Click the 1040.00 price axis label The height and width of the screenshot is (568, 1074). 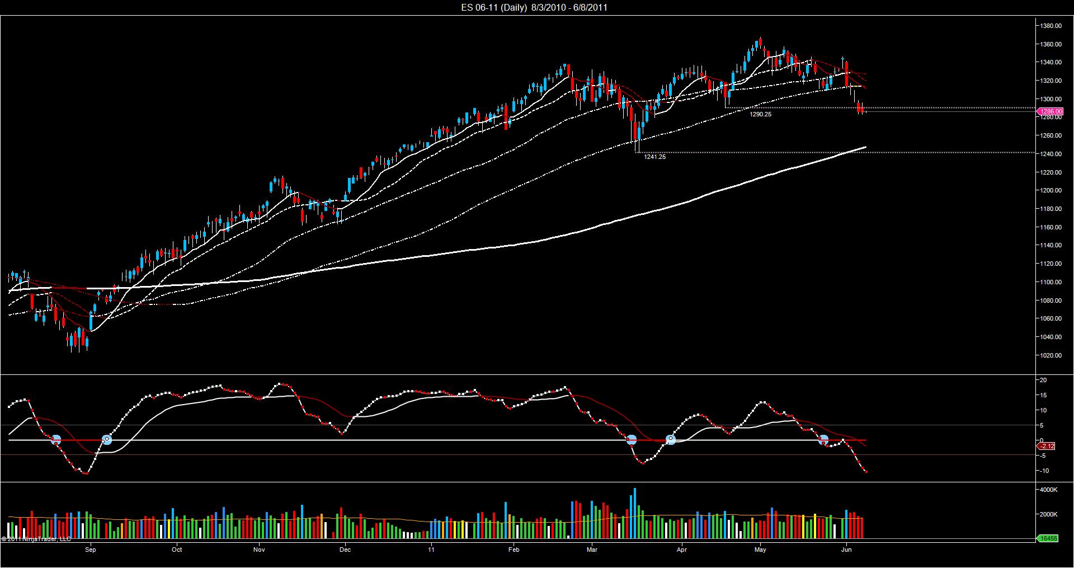point(1051,337)
